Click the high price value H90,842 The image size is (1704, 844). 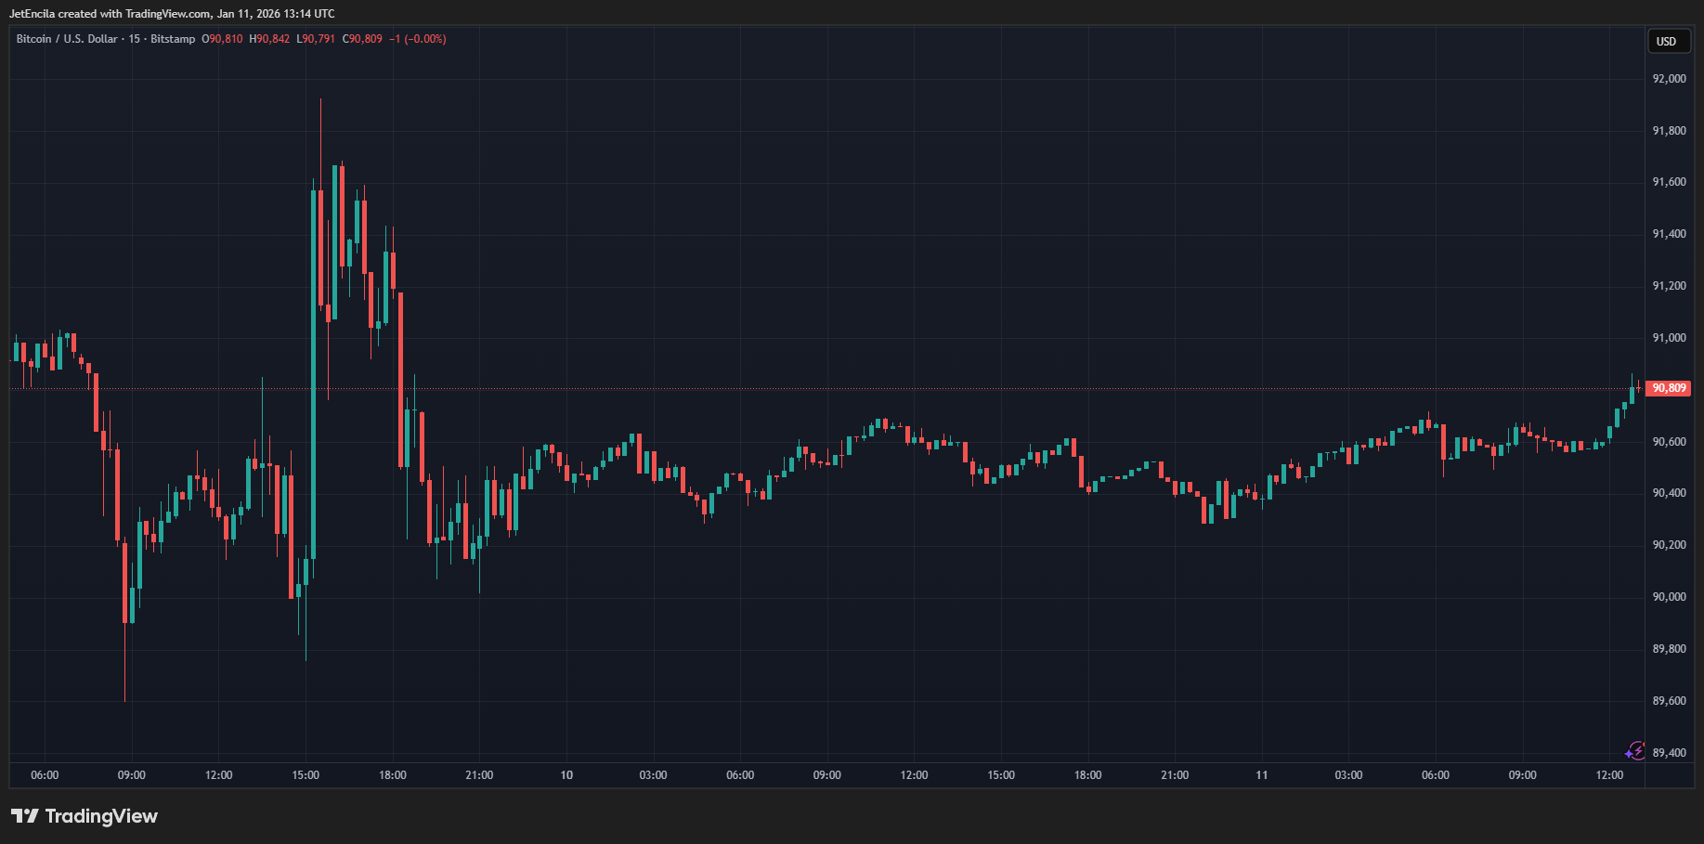(269, 39)
